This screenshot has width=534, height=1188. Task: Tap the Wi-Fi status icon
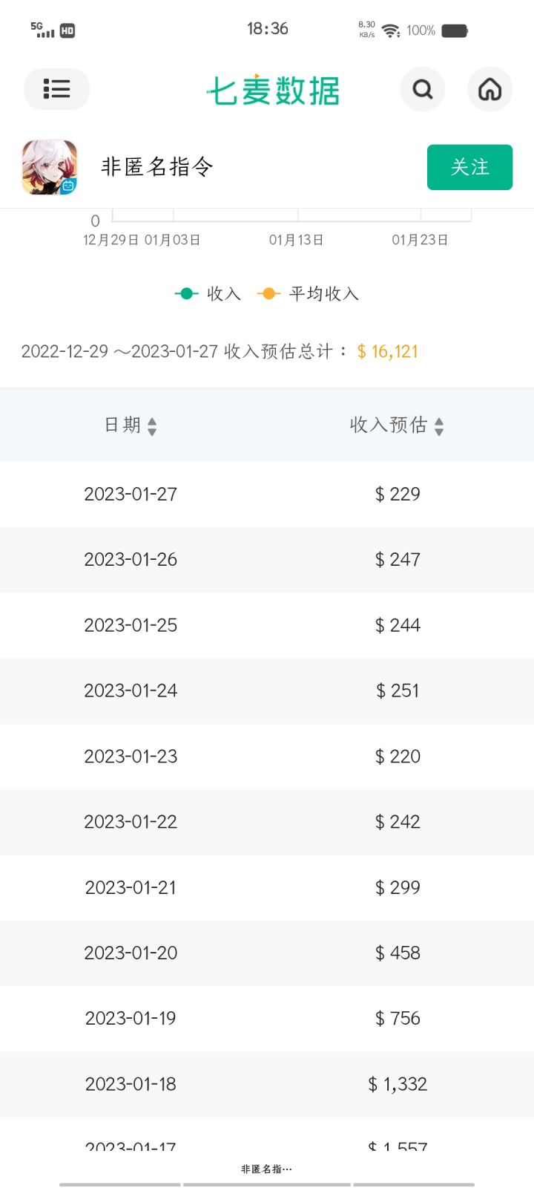pos(391,30)
